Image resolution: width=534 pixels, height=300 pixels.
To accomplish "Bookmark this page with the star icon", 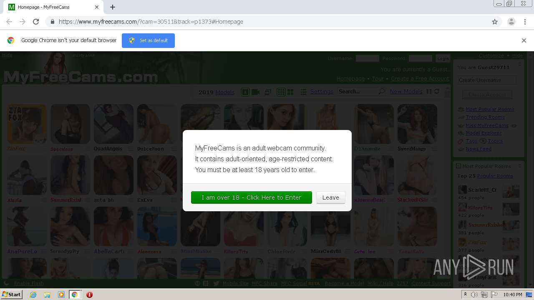I will (x=495, y=22).
